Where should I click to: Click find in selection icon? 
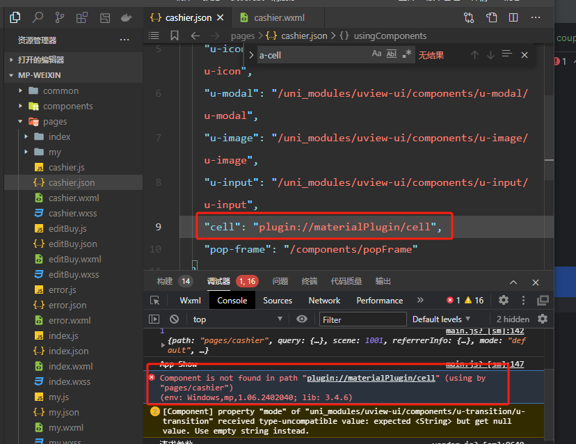click(507, 54)
